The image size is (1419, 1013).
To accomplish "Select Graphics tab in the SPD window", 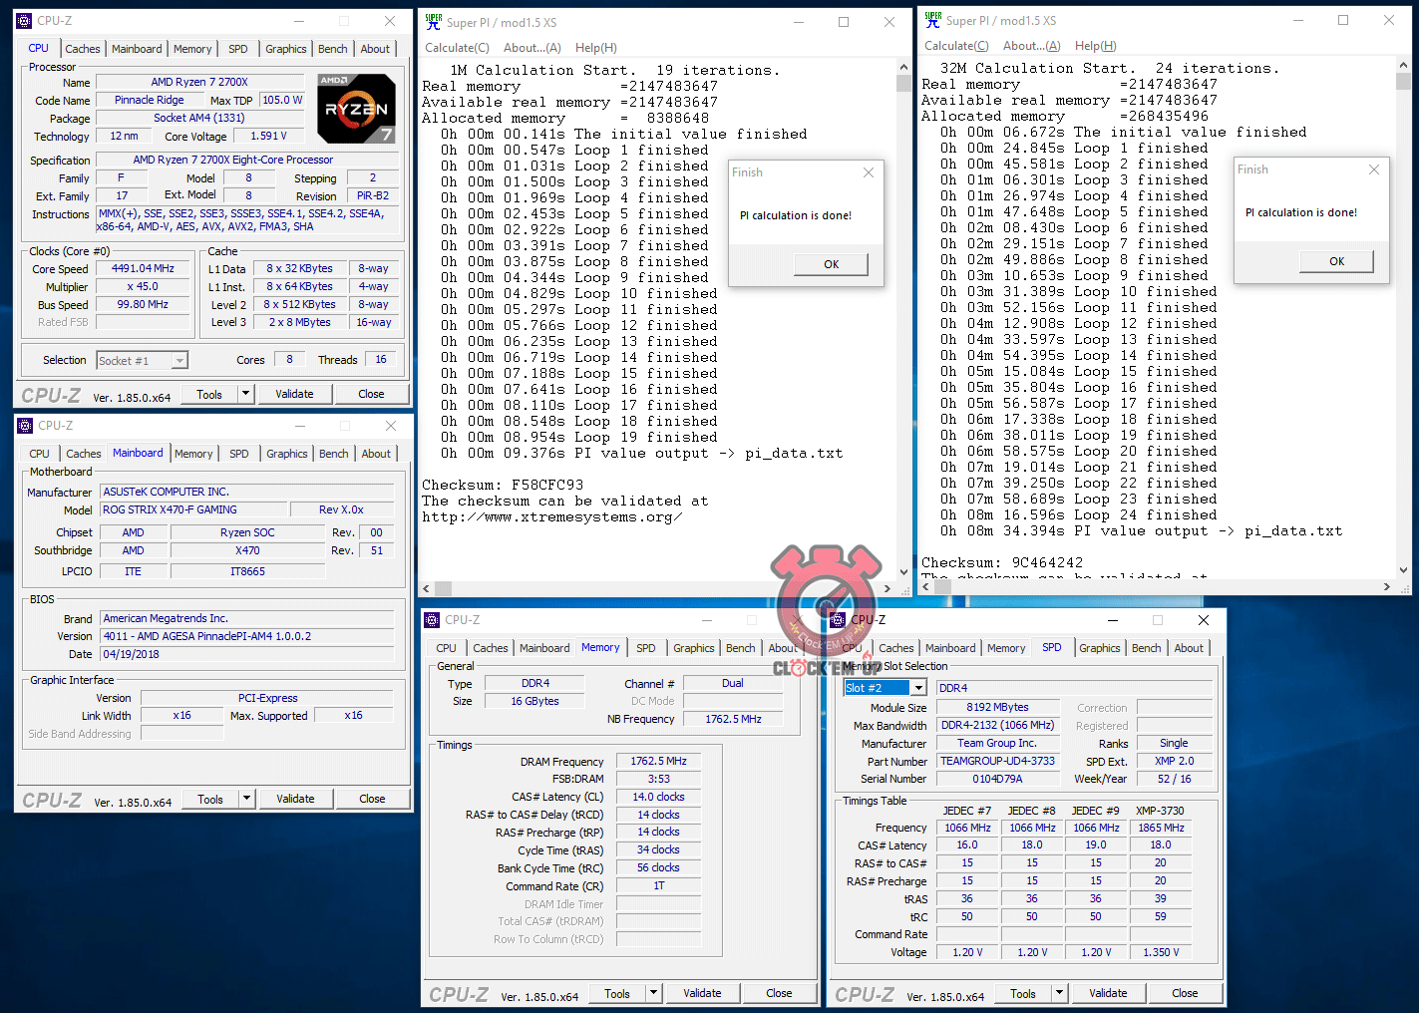I will click(1099, 648).
